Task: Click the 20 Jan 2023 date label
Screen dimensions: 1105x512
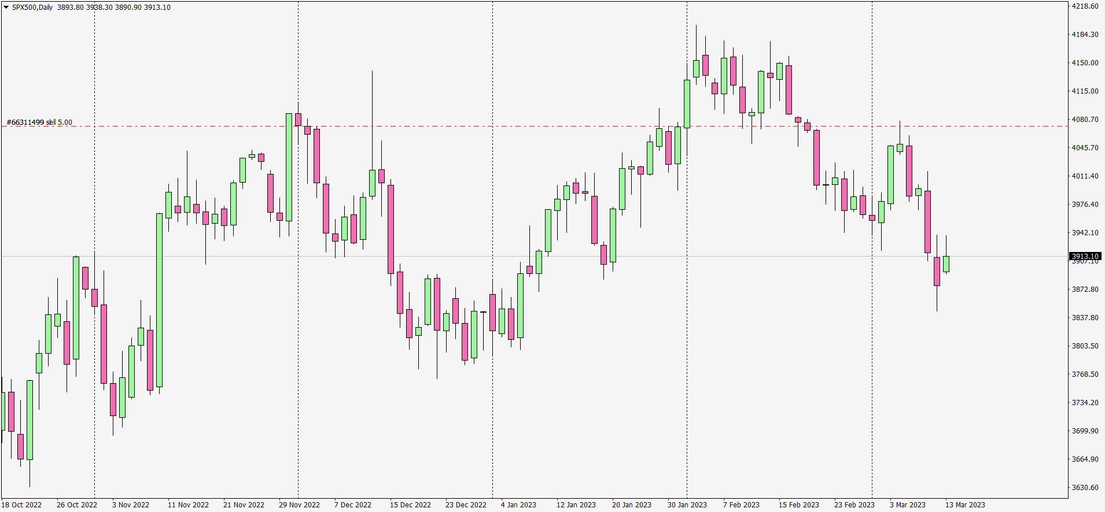Action: pos(632,505)
